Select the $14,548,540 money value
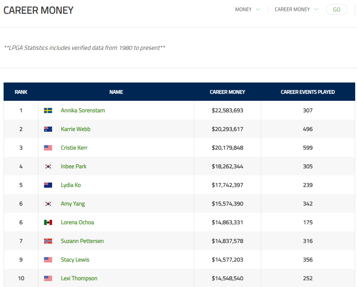 227,278
